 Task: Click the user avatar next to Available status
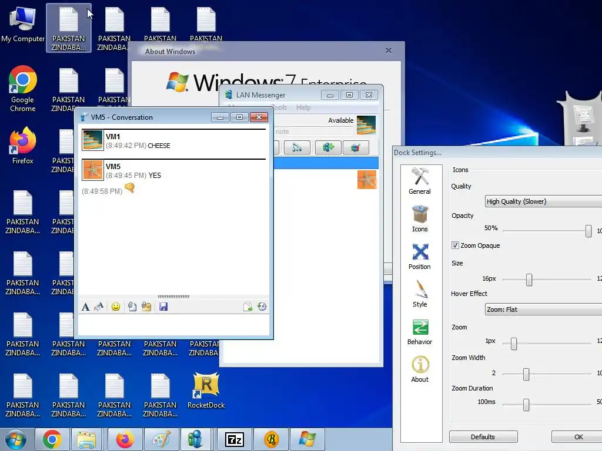click(366, 125)
